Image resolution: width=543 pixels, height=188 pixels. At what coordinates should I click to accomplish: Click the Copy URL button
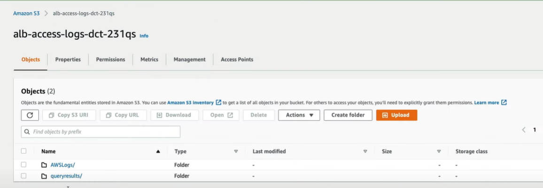point(123,115)
